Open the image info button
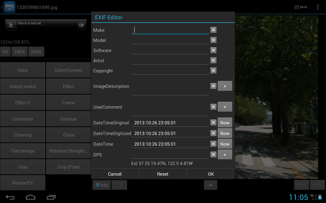326x203 pixels. coord(102,185)
